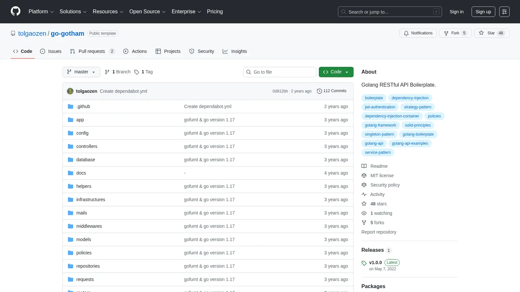Click the mails folder icon
Image resolution: width=520 pixels, height=292 pixels.
point(71,213)
